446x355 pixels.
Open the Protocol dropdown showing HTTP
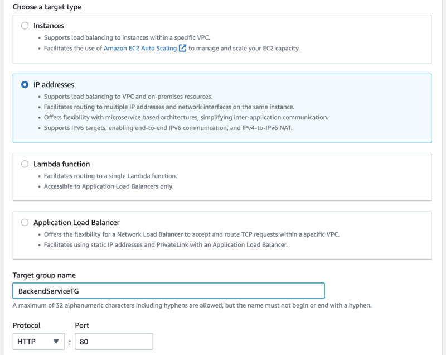[x=38, y=341]
